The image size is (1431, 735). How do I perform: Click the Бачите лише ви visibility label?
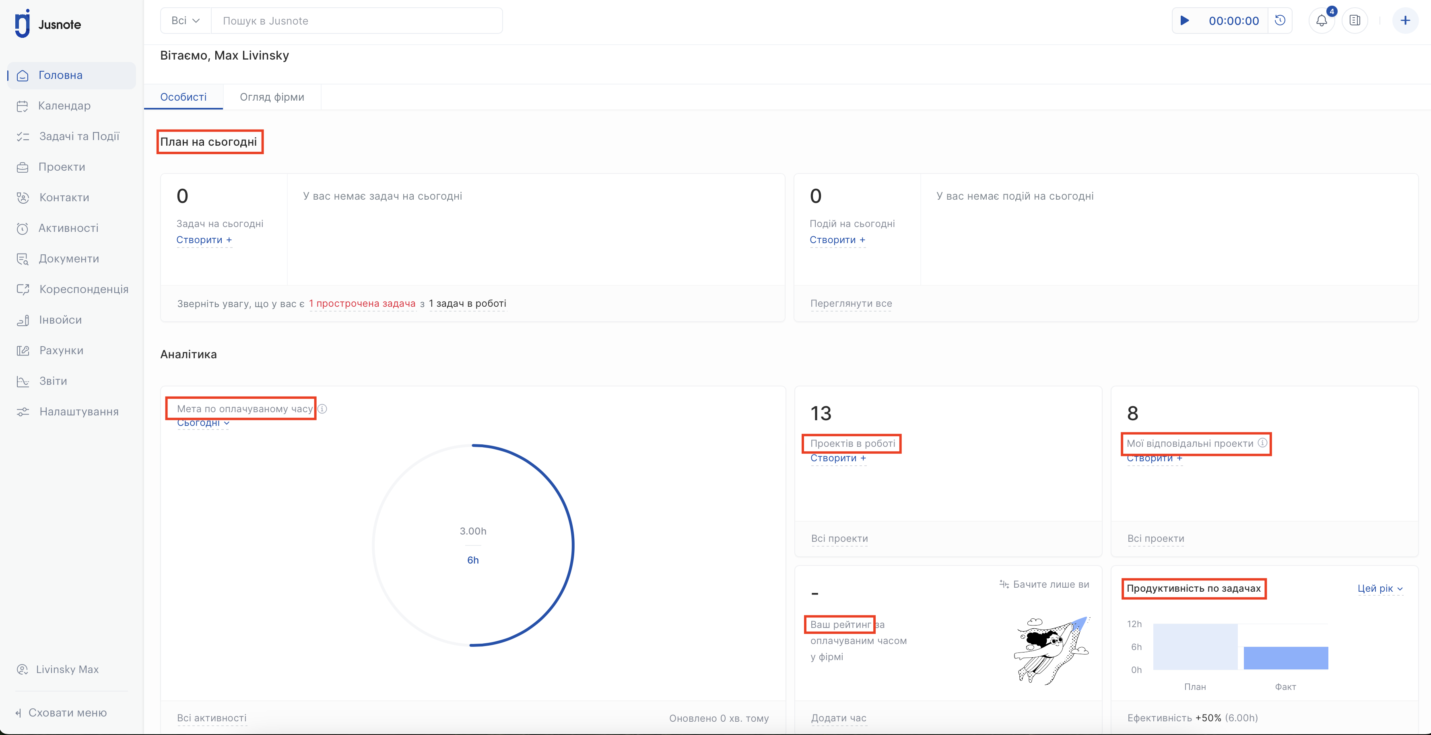[x=1044, y=584]
